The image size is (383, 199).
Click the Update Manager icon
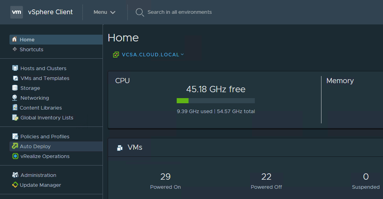[x=15, y=185]
